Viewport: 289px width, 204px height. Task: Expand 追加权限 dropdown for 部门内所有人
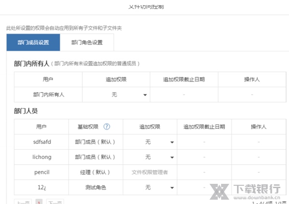[145, 95]
